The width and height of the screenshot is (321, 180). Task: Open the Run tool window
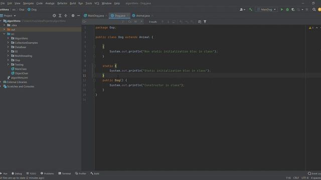point(4,173)
